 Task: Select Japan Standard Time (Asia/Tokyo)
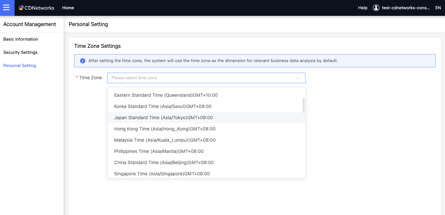click(163, 117)
